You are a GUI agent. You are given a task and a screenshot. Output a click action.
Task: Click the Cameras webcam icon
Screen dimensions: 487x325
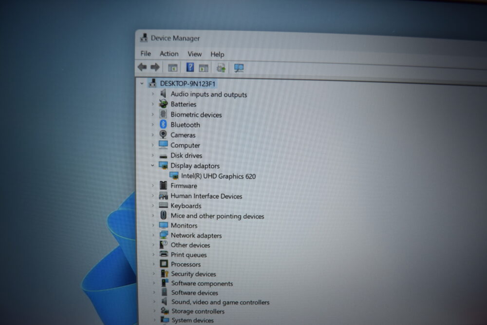coord(163,134)
